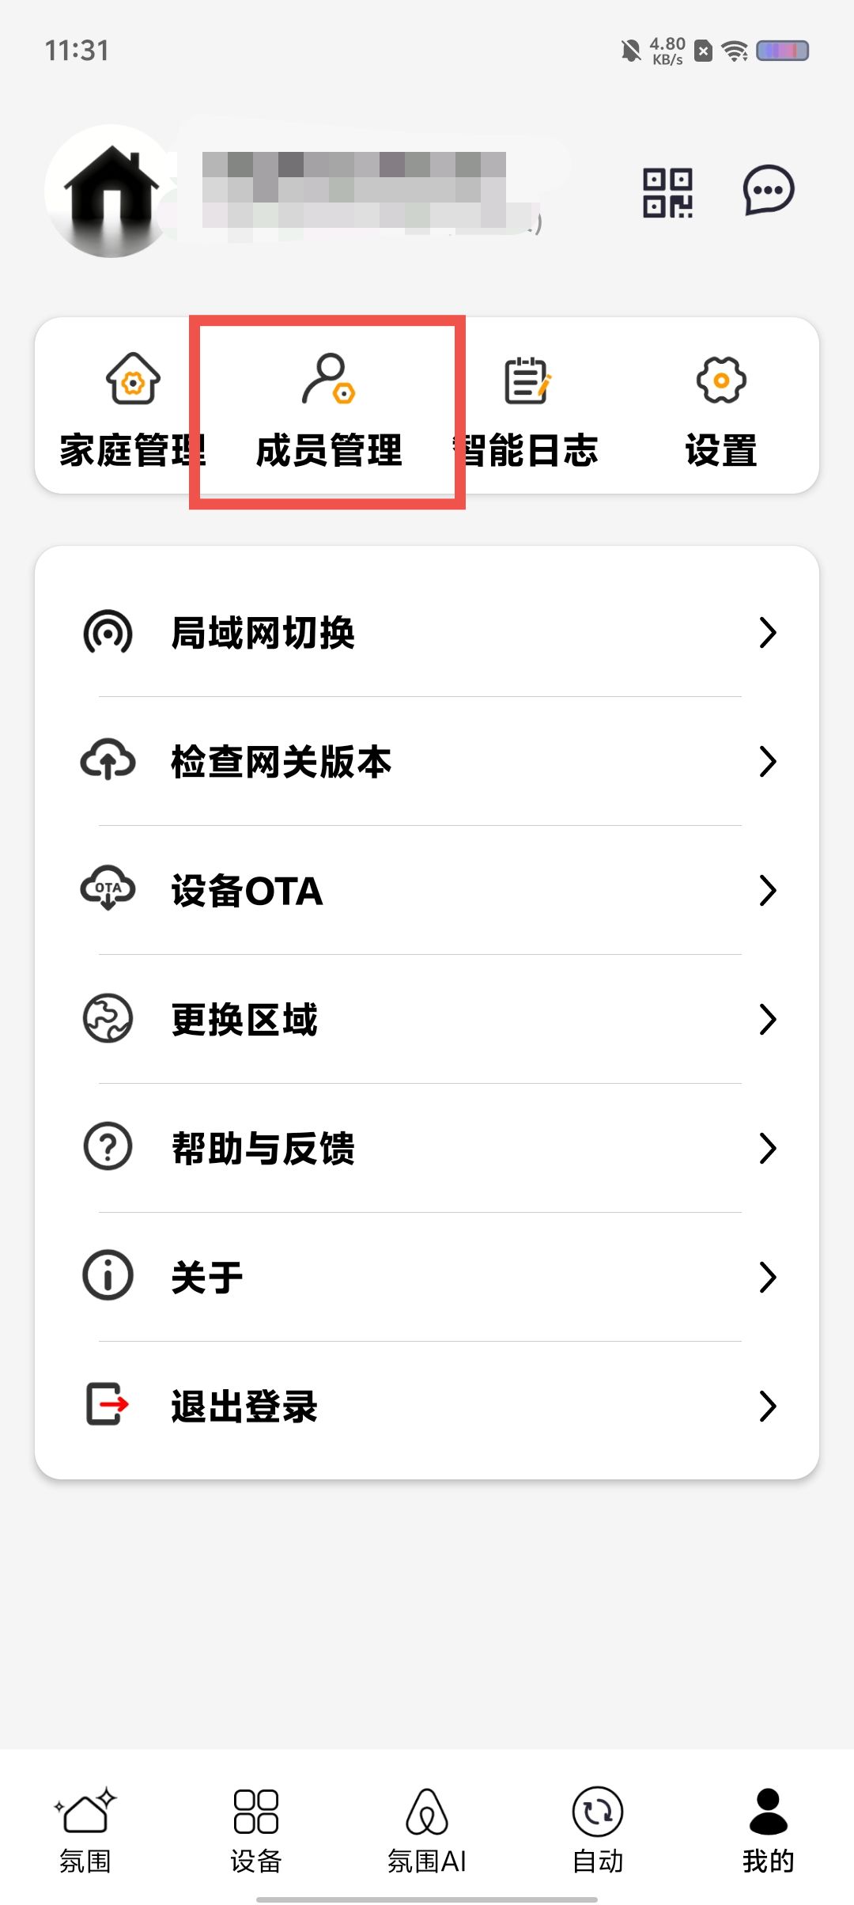Open the 氛围AI tab
This screenshot has width=854, height=1905.
(x=427, y=1829)
